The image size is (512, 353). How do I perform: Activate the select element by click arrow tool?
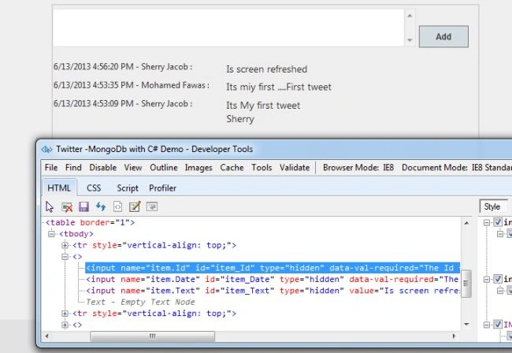point(50,206)
